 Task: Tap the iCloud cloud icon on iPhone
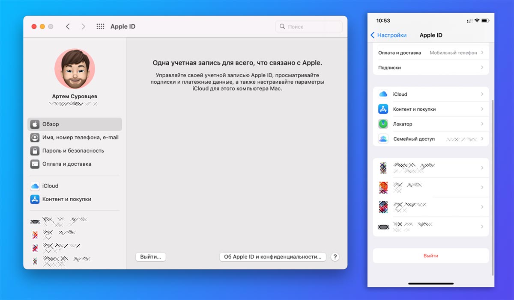click(383, 94)
